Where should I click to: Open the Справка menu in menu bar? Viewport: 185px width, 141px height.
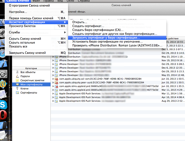[84, 1]
